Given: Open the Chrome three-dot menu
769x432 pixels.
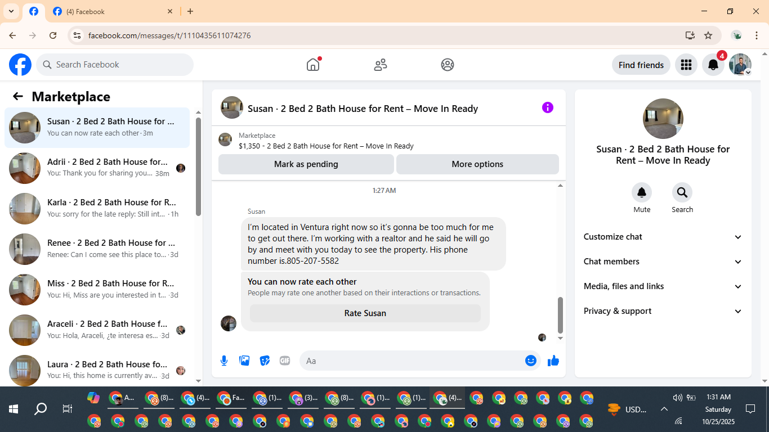Looking at the screenshot, I should coord(757,35).
